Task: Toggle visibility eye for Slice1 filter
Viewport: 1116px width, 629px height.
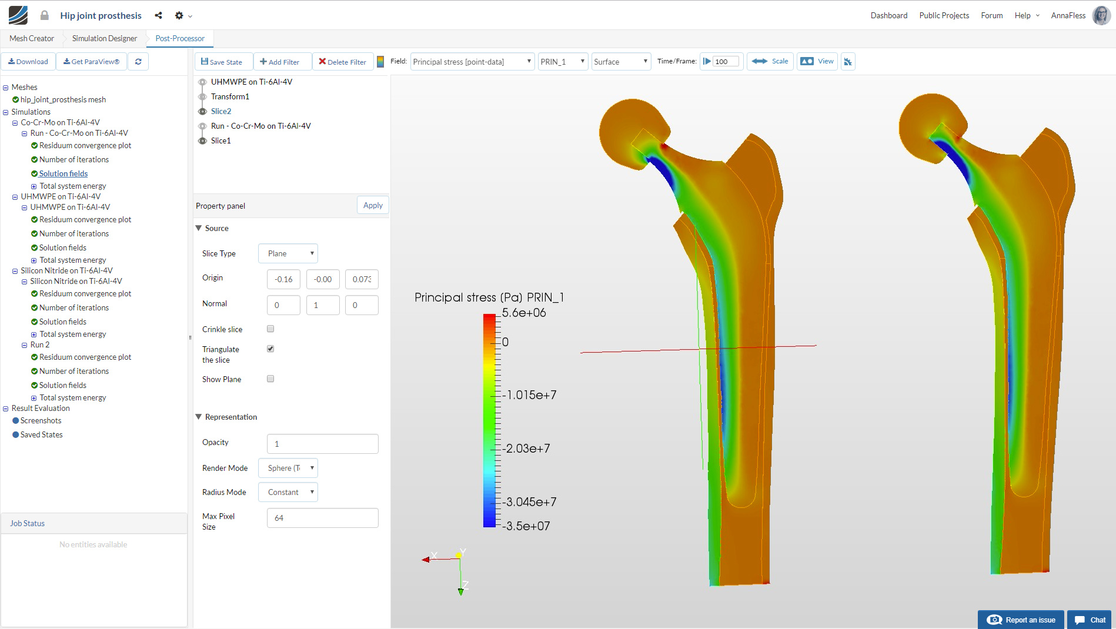Action: point(202,141)
